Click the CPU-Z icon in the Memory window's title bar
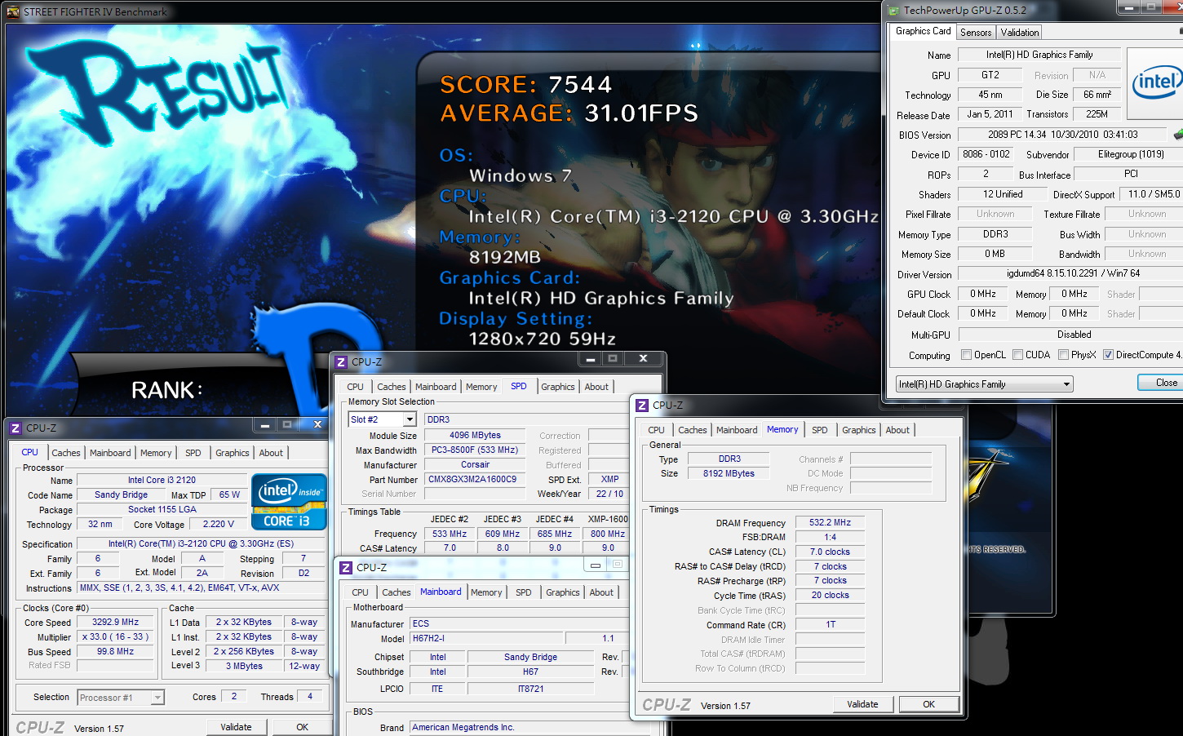 (x=642, y=405)
